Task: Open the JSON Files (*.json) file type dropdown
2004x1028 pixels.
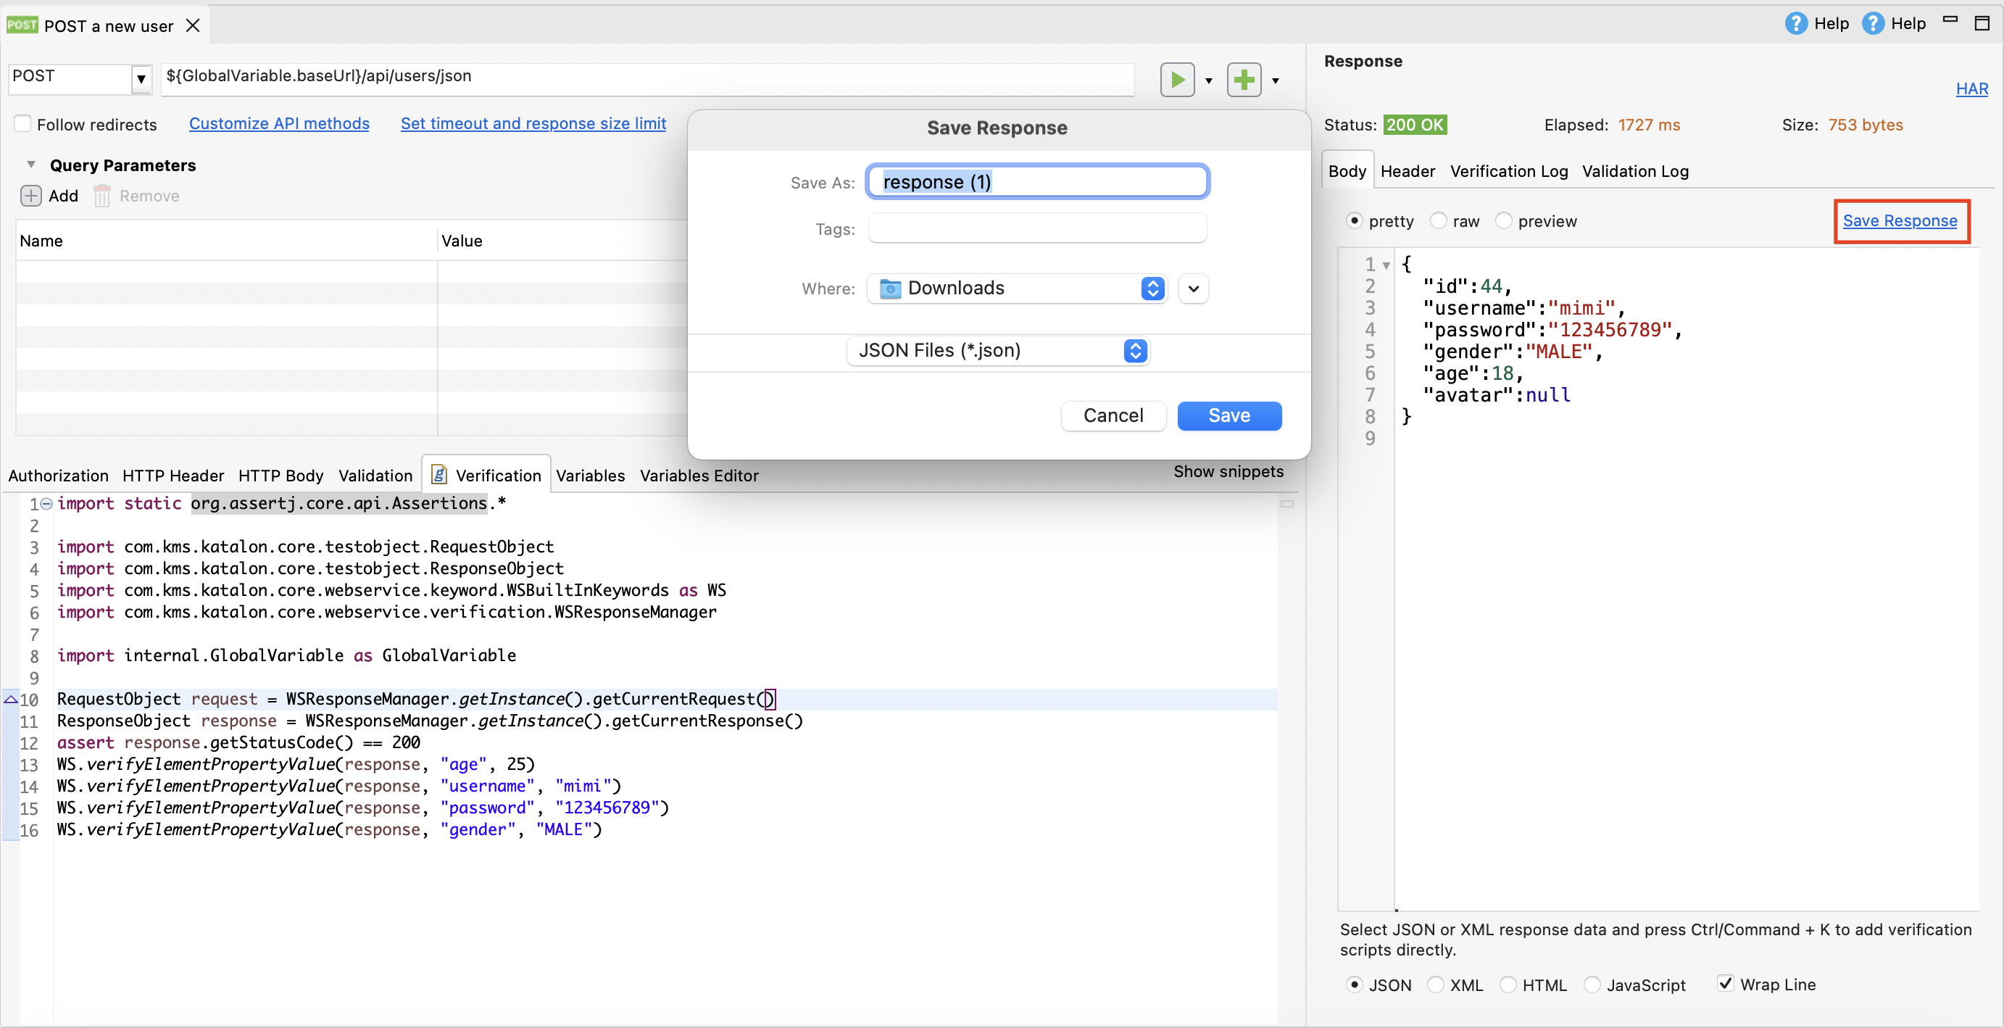Action: 997,351
